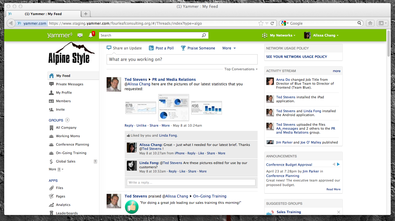Click SEE YOUR NETWORK USAGE POLICY link
Viewport: 395px width, 221px height.
click(297, 57)
